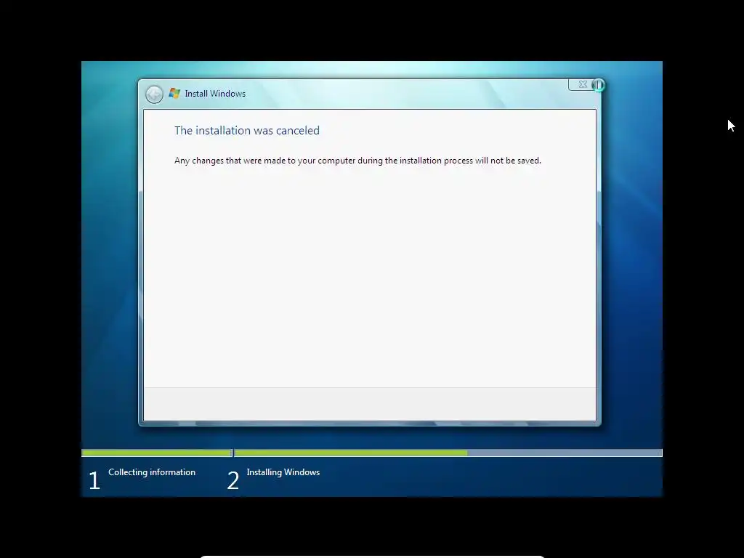Click the Collecting information progress bar
This screenshot has height=558, width=744.
pyautogui.click(x=157, y=453)
